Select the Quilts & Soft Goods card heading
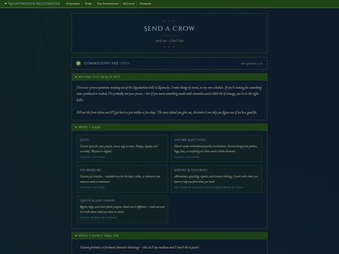 (x=97, y=201)
